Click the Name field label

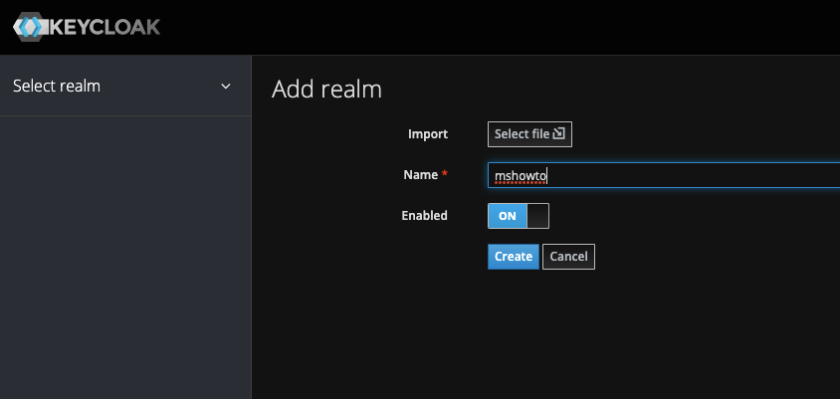421,174
